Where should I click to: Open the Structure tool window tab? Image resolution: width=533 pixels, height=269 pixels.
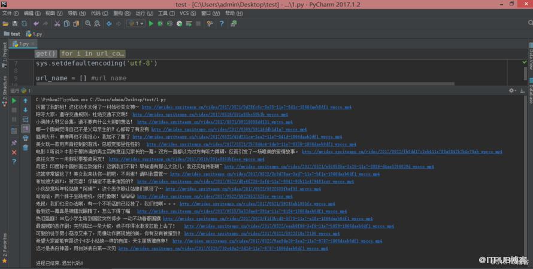coord(4,91)
